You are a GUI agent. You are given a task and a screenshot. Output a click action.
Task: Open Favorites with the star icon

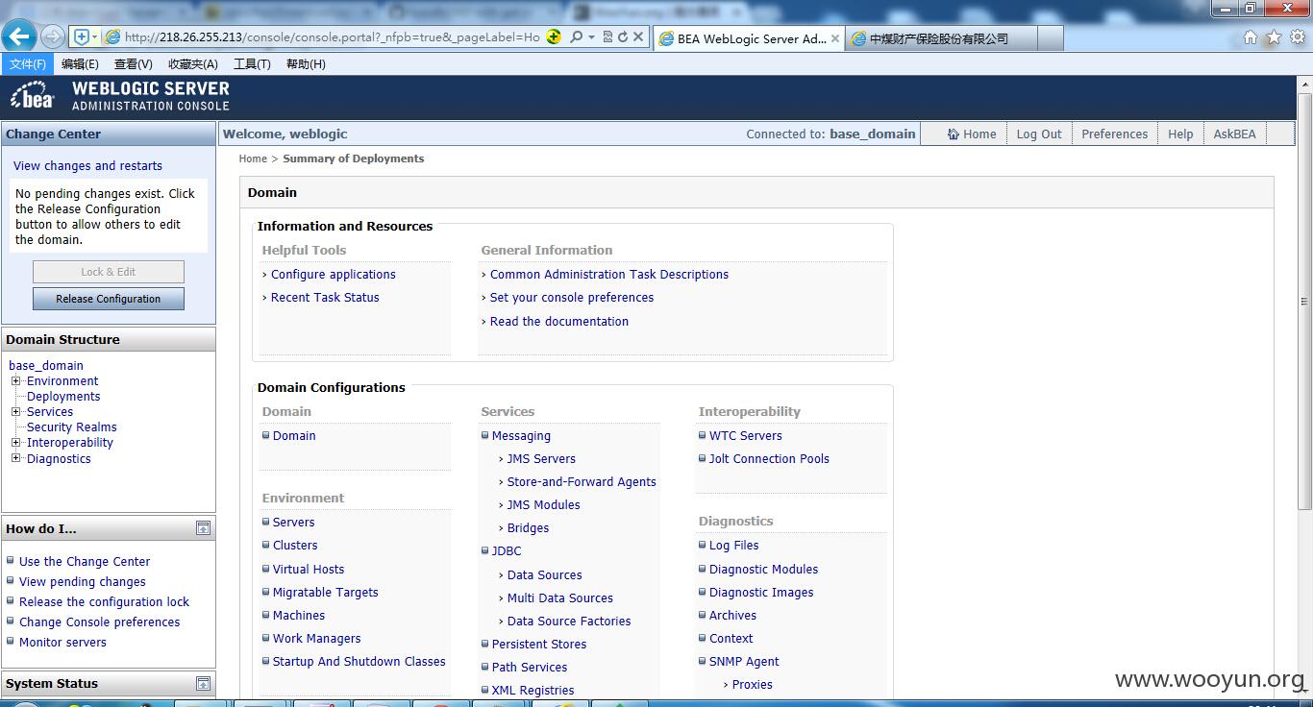tap(1274, 37)
